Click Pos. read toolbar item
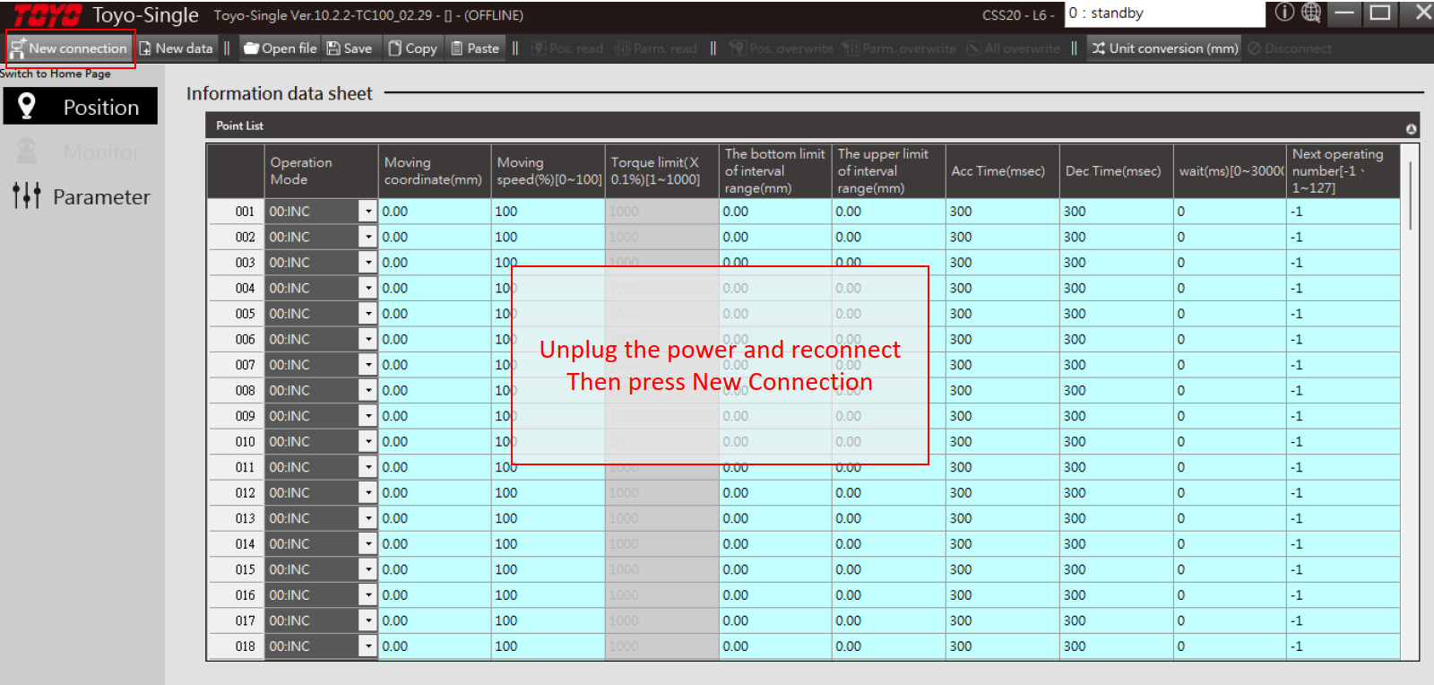The height and width of the screenshot is (685, 1434). [567, 48]
